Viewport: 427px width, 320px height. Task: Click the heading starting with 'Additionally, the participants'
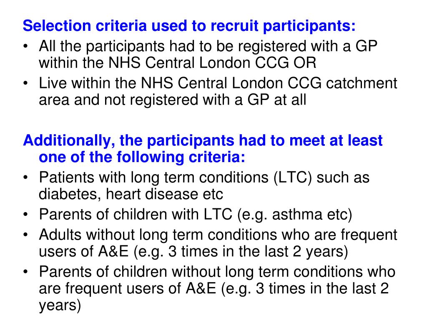pos(203,140)
